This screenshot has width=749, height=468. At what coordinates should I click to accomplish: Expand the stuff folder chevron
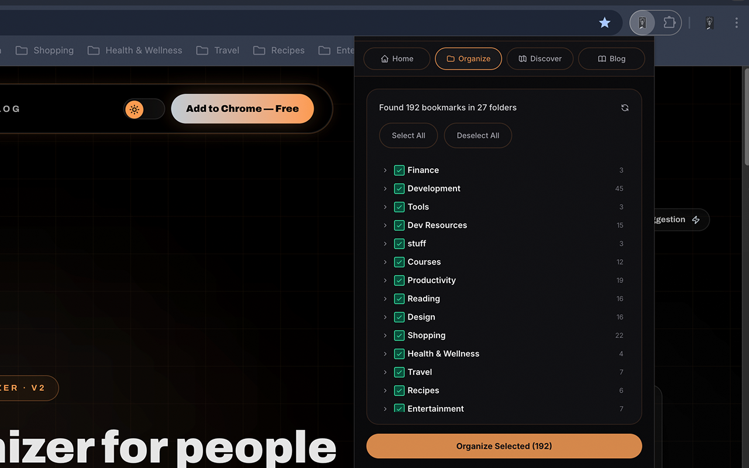click(385, 243)
